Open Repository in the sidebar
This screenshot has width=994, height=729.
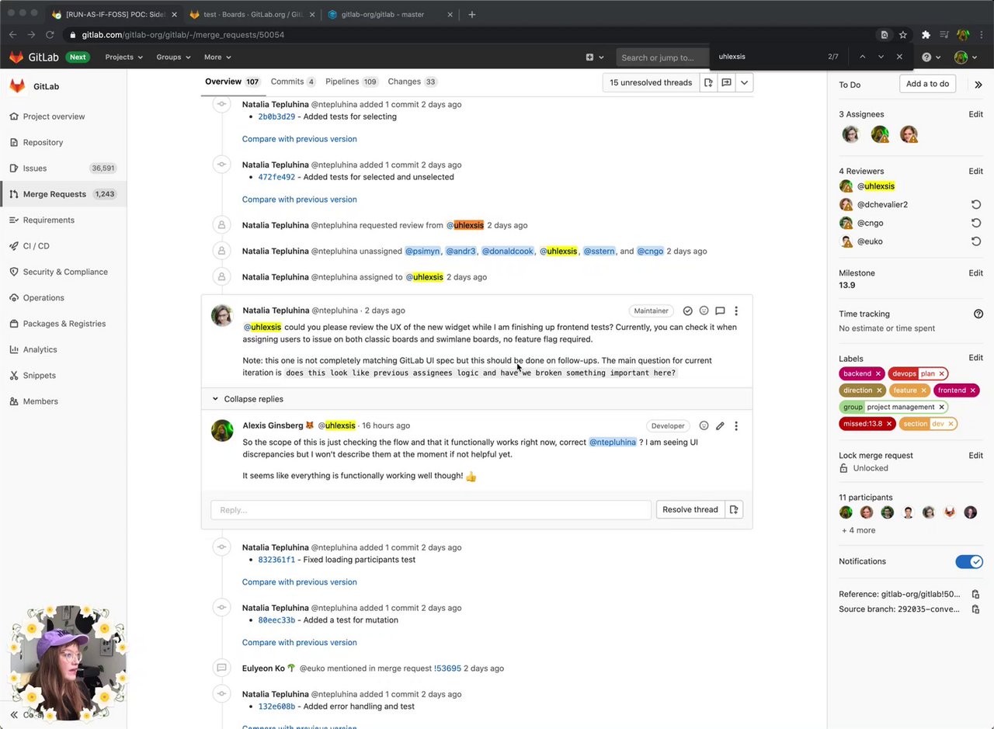(64, 142)
